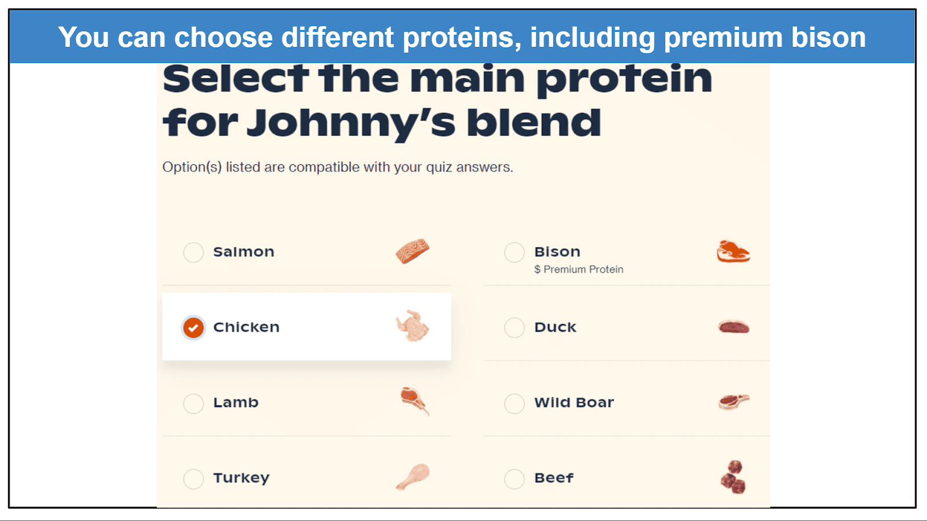Select the Salmon radio button

pyautogui.click(x=194, y=252)
